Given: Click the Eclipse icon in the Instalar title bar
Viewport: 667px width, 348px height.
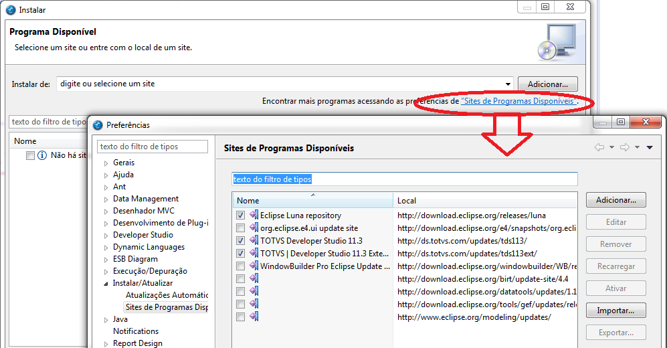Looking at the screenshot, I should pos(11,10).
